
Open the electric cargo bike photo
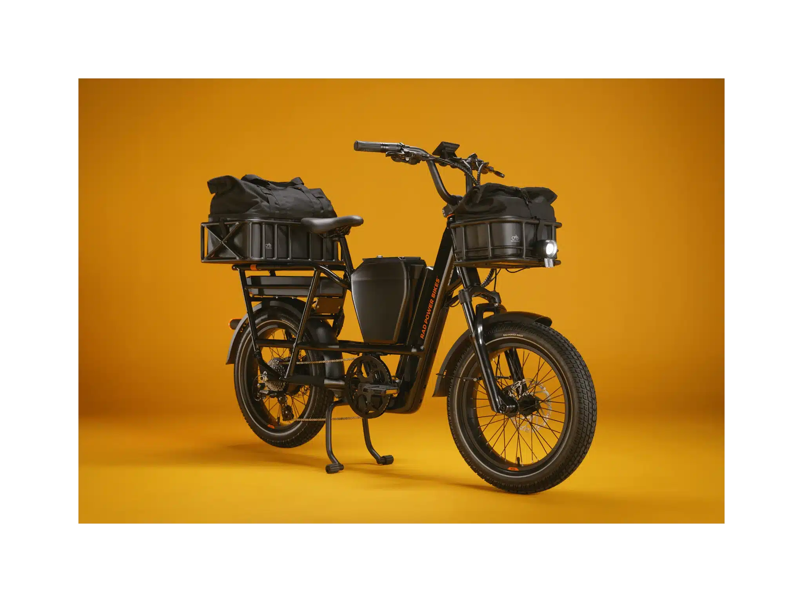[x=401, y=301]
